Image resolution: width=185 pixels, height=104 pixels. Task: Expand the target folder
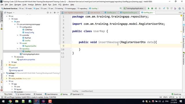point(7,65)
